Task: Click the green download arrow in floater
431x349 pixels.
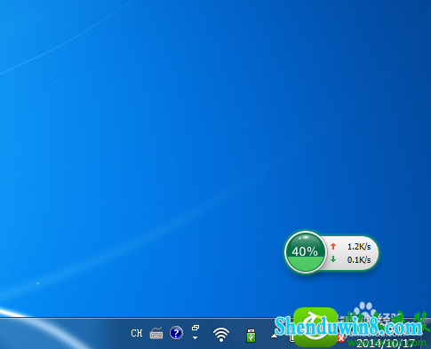Action: (333, 259)
